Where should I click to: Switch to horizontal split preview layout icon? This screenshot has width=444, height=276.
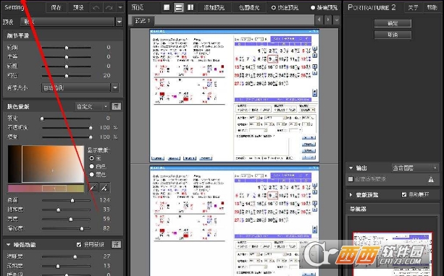(x=179, y=7)
